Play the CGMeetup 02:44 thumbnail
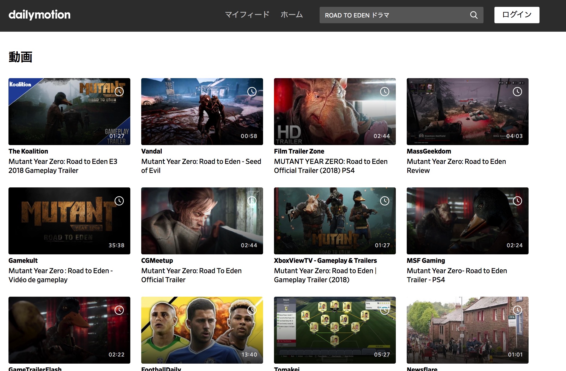This screenshot has height=371, width=566. (x=202, y=221)
